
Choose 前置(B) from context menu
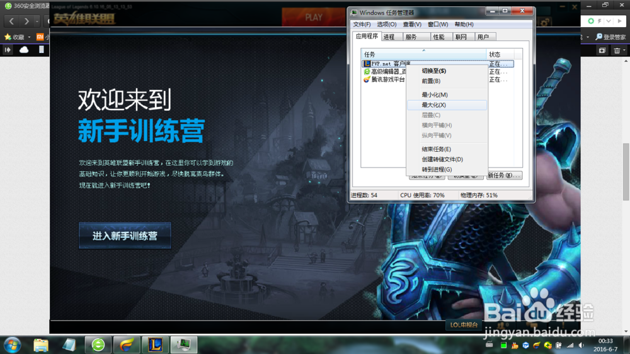(447, 81)
